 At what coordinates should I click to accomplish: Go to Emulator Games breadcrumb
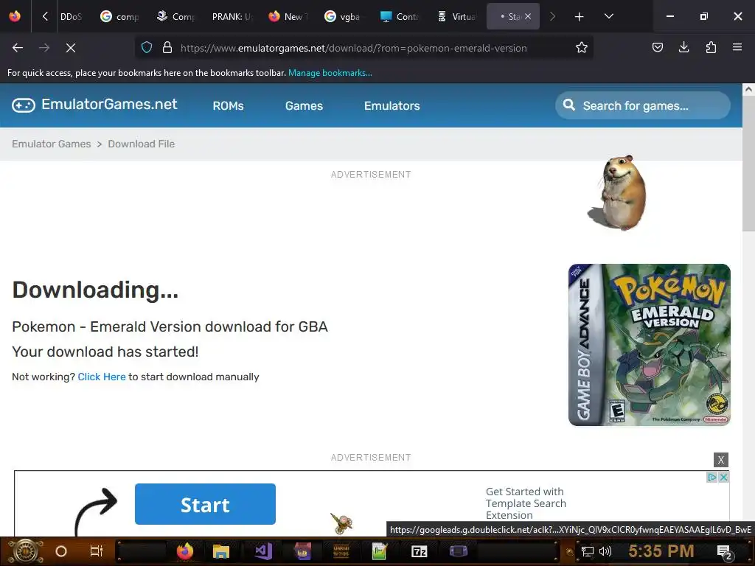(52, 144)
